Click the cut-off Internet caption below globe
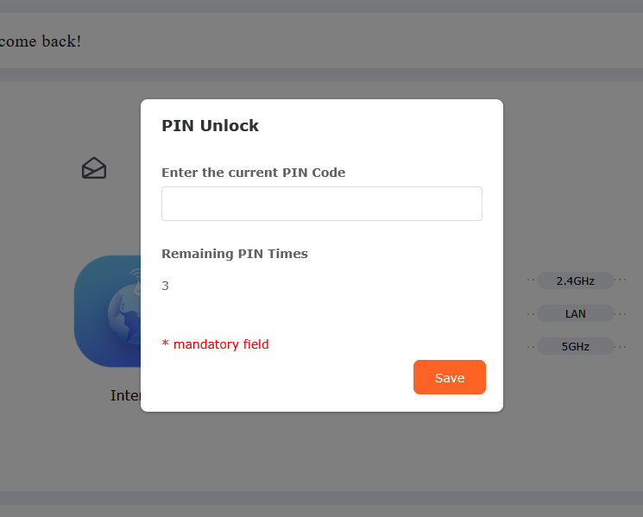 125,395
